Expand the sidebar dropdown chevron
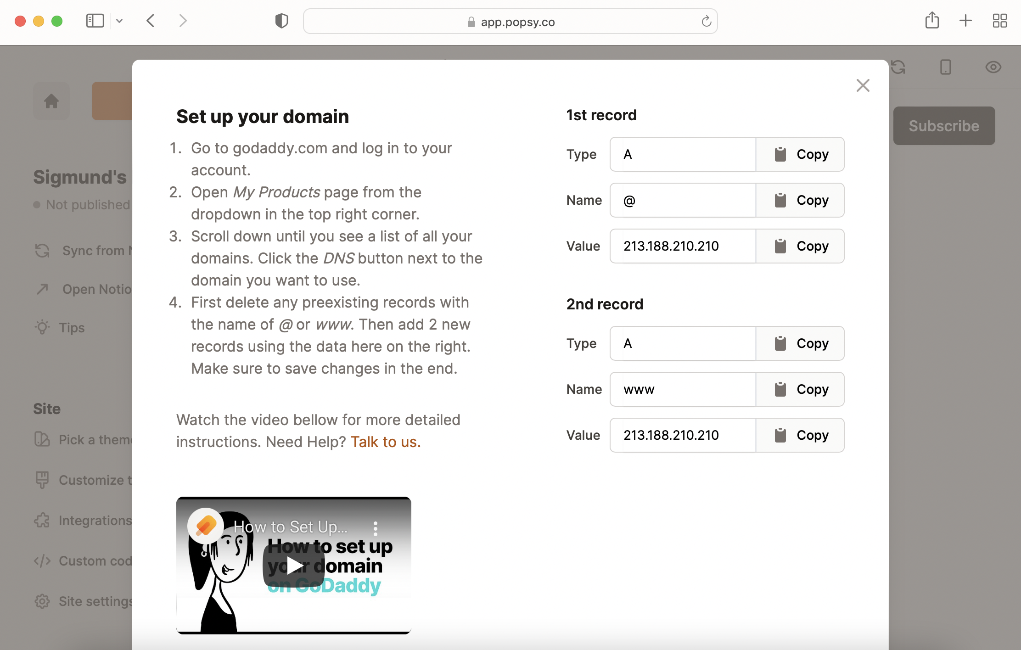The image size is (1021, 650). click(119, 21)
